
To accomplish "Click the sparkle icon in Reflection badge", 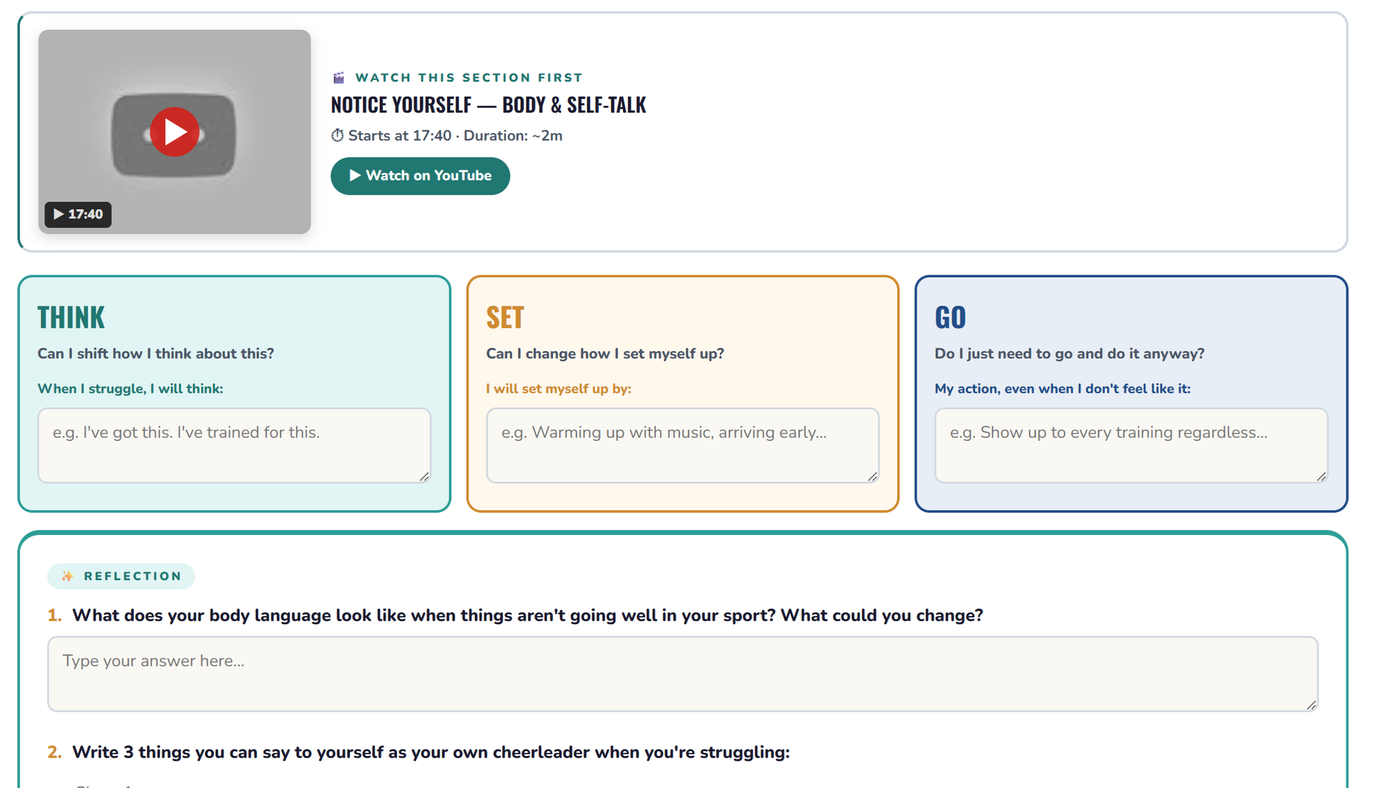I will (68, 576).
